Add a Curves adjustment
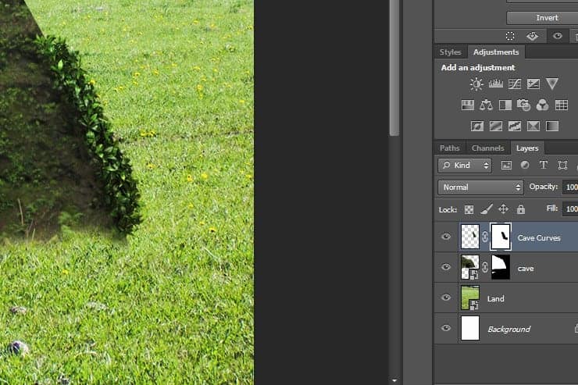 point(515,84)
